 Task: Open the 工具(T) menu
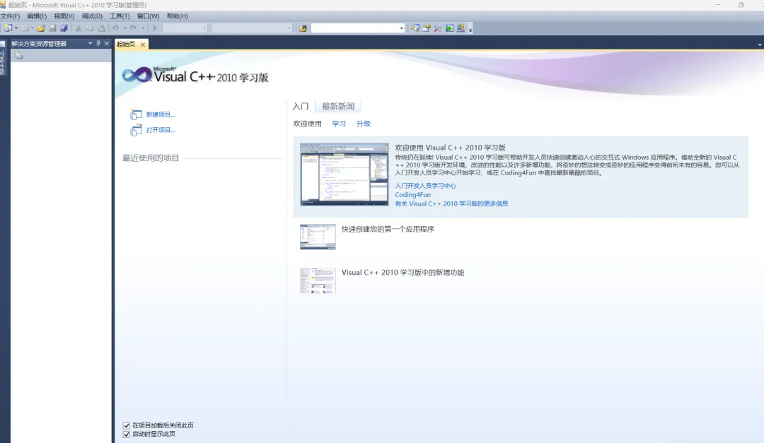pyautogui.click(x=120, y=16)
